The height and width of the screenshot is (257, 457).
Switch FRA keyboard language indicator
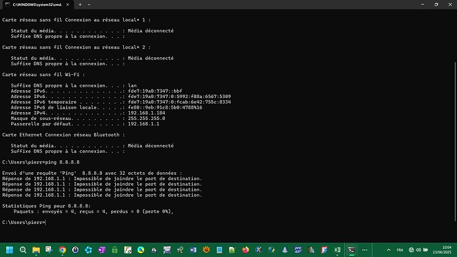pyautogui.click(x=400, y=250)
